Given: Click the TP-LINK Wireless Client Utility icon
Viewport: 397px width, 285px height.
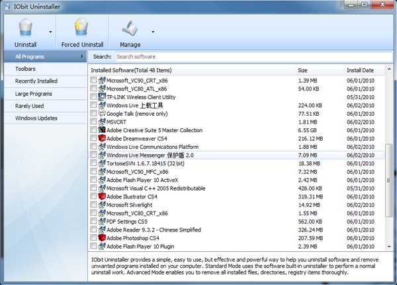Looking at the screenshot, I should click(102, 97).
